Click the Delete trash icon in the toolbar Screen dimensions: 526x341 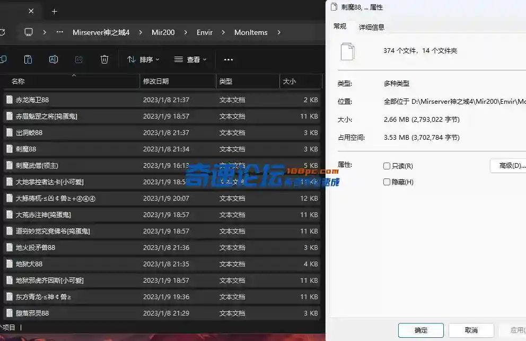coord(104,59)
